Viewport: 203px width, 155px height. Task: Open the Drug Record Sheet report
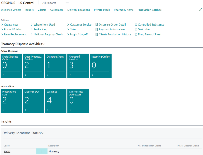tap(149, 34)
